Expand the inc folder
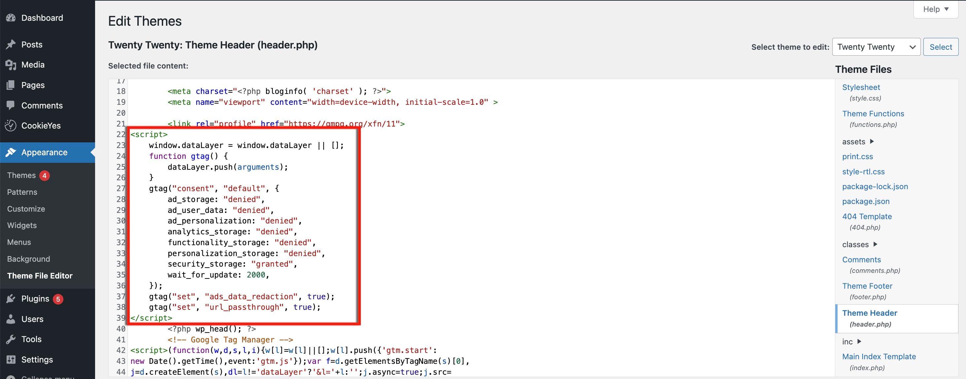Viewport: 966px width, 379px height. [x=852, y=341]
